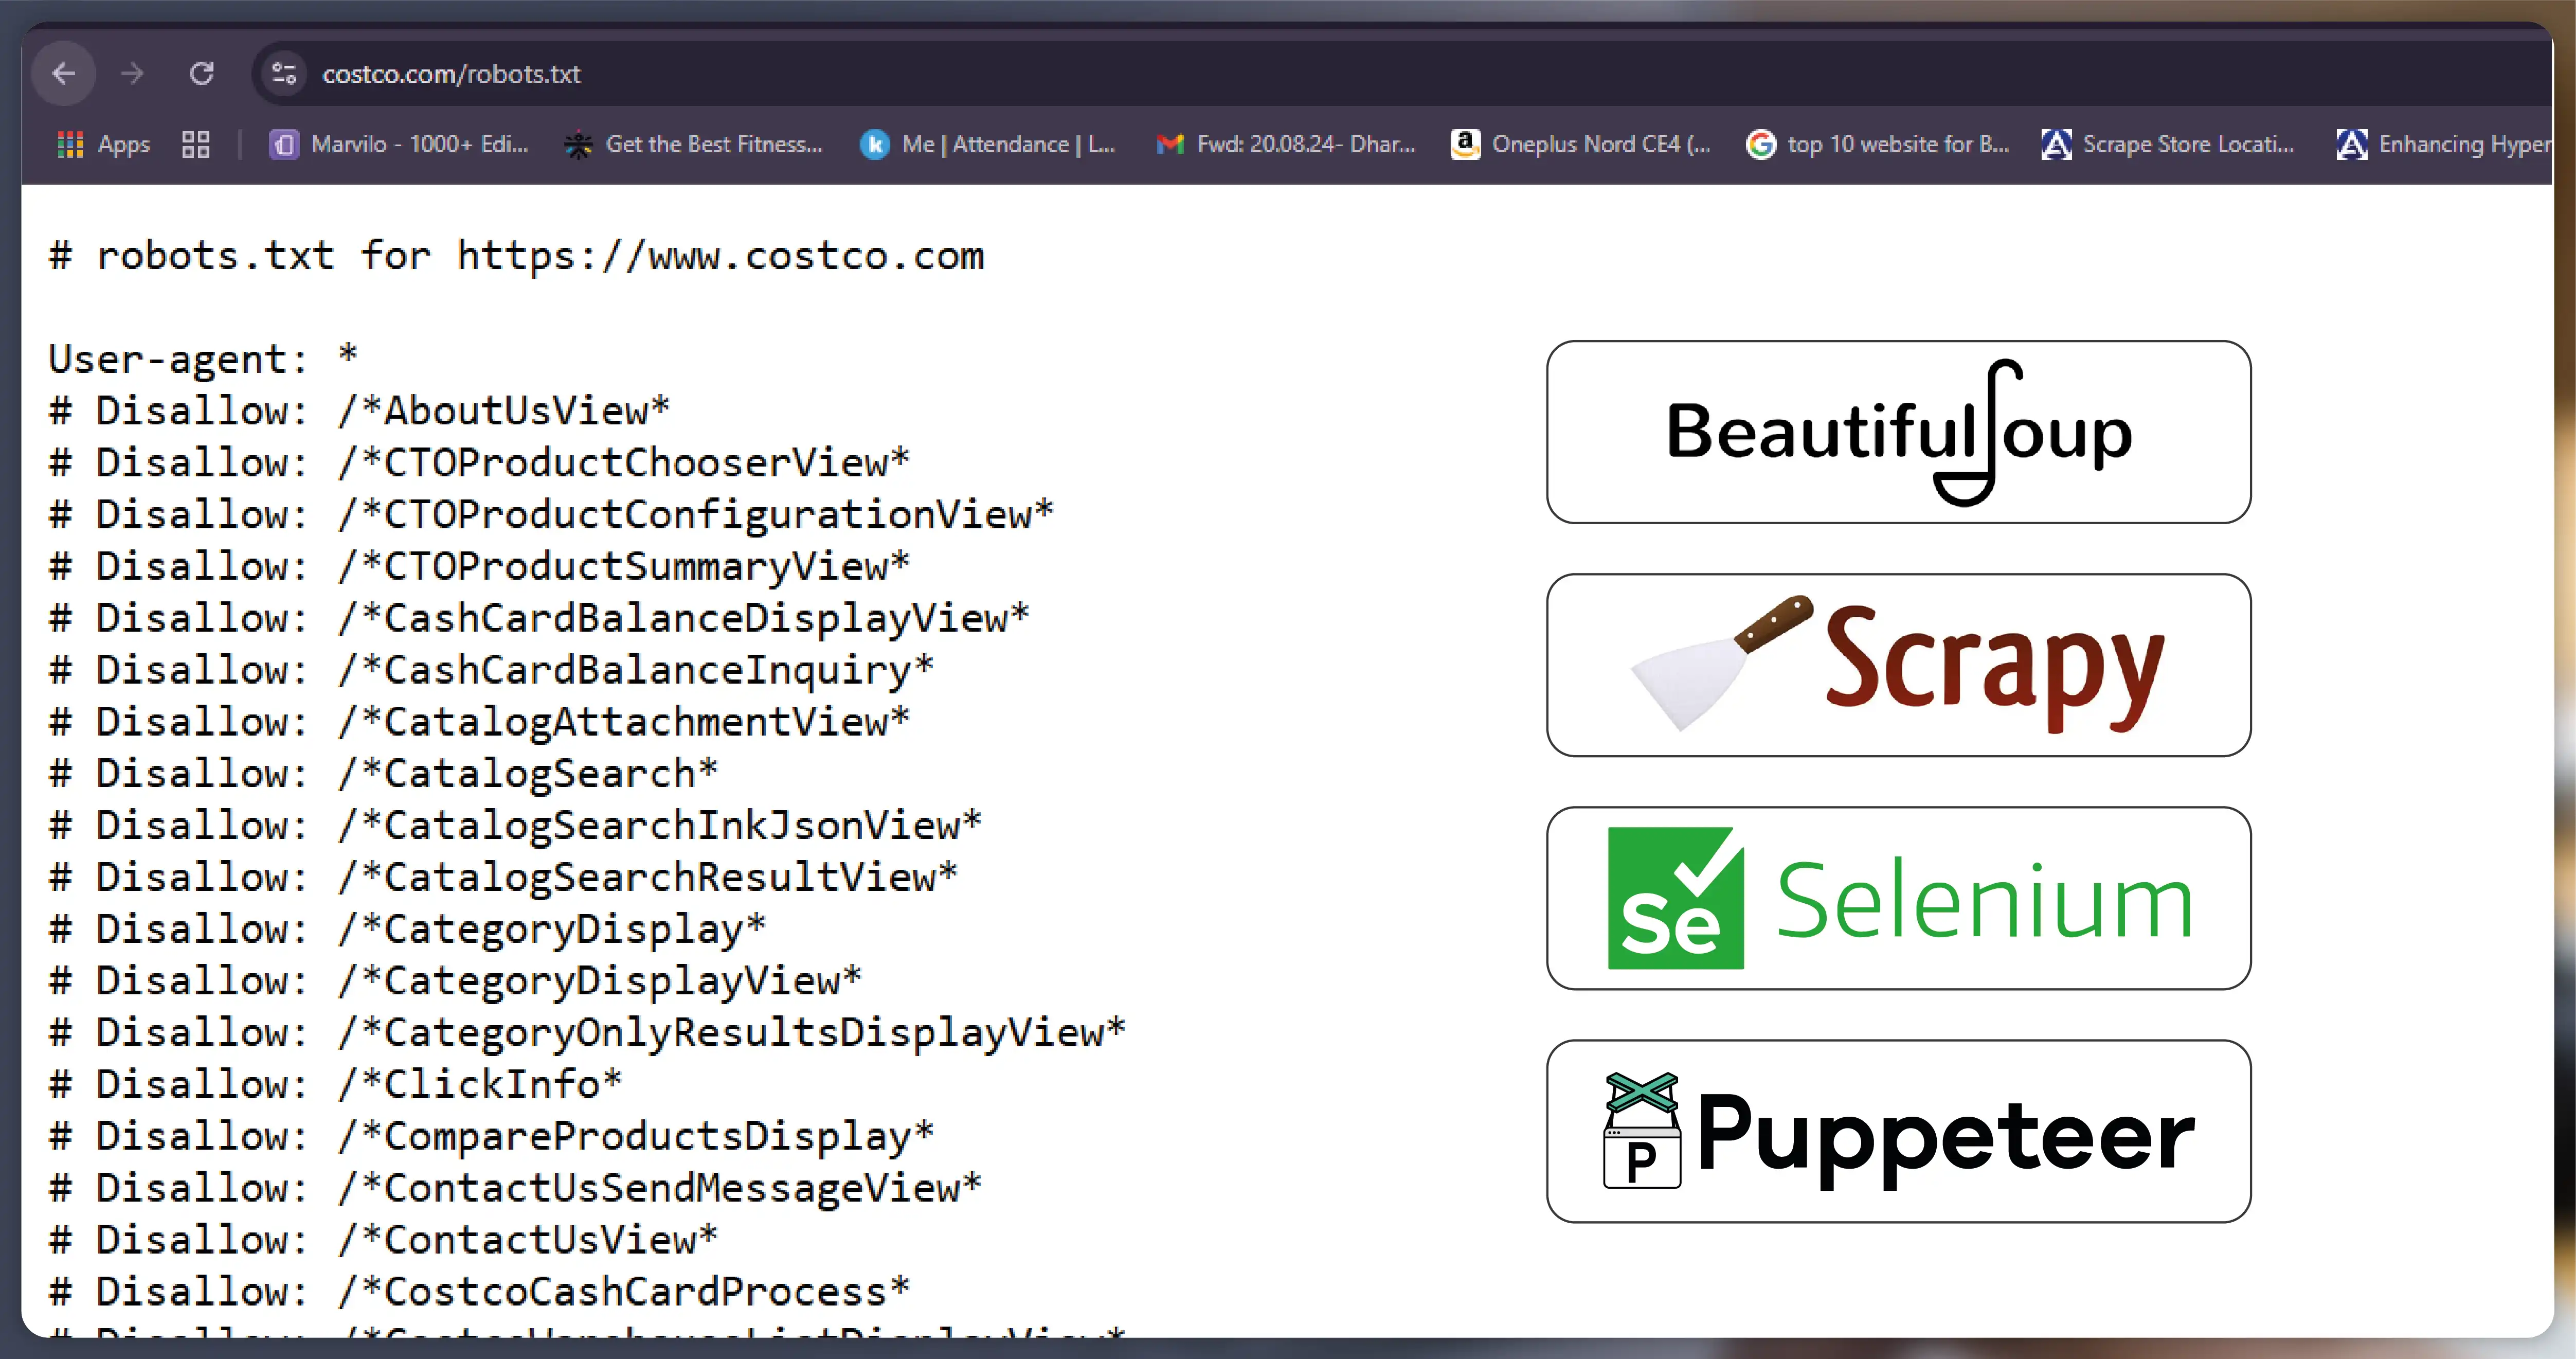Click the Selenium logo card

[x=1898, y=898]
